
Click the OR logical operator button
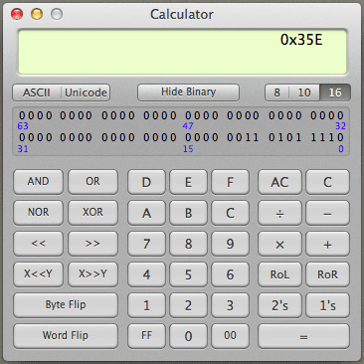(x=92, y=182)
